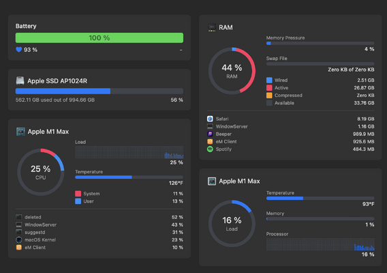The width and height of the screenshot is (387, 273).
Task: Click the green 100 % battery bar
Action: pos(99,38)
